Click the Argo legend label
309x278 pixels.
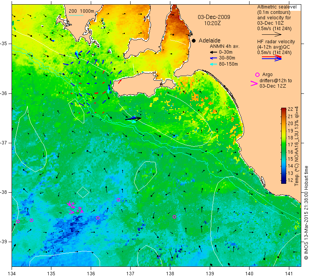tap(267, 75)
